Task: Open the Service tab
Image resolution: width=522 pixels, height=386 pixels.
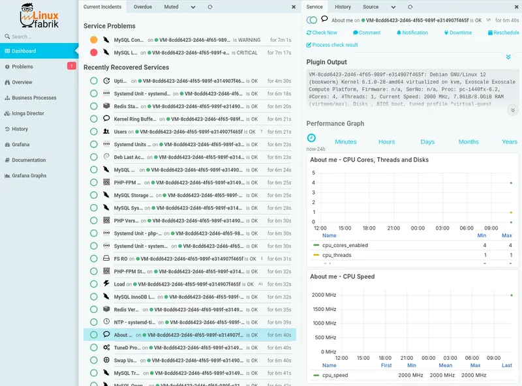Action: pyautogui.click(x=315, y=7)
